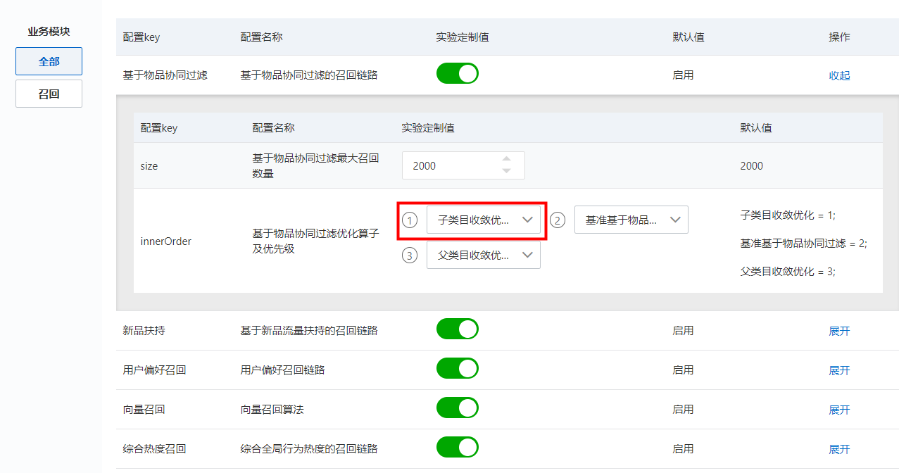Click the 基于物品协同过滤最大召回数量 label

(315, 165)
